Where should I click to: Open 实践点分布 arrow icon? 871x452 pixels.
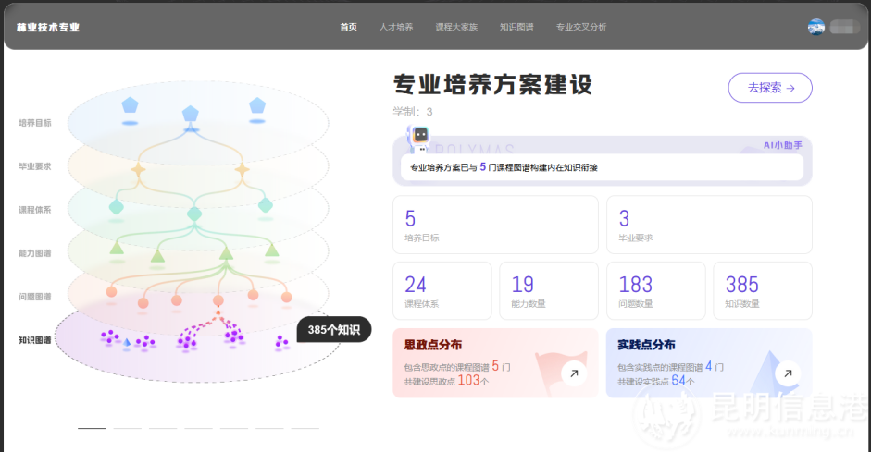tap(788, 373)
